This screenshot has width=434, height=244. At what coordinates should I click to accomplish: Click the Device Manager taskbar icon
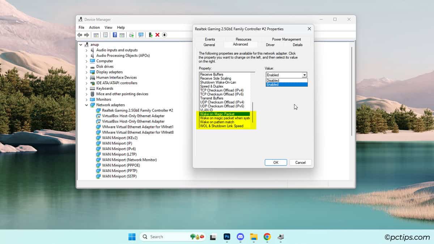tap(281, 237)
